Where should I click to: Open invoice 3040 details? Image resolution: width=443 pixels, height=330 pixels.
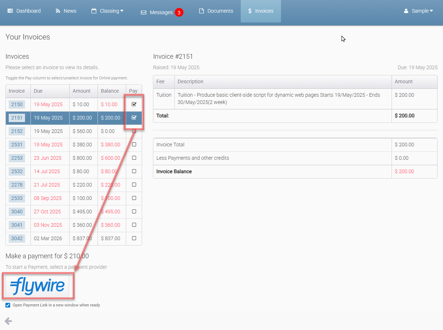pos(17,212)
